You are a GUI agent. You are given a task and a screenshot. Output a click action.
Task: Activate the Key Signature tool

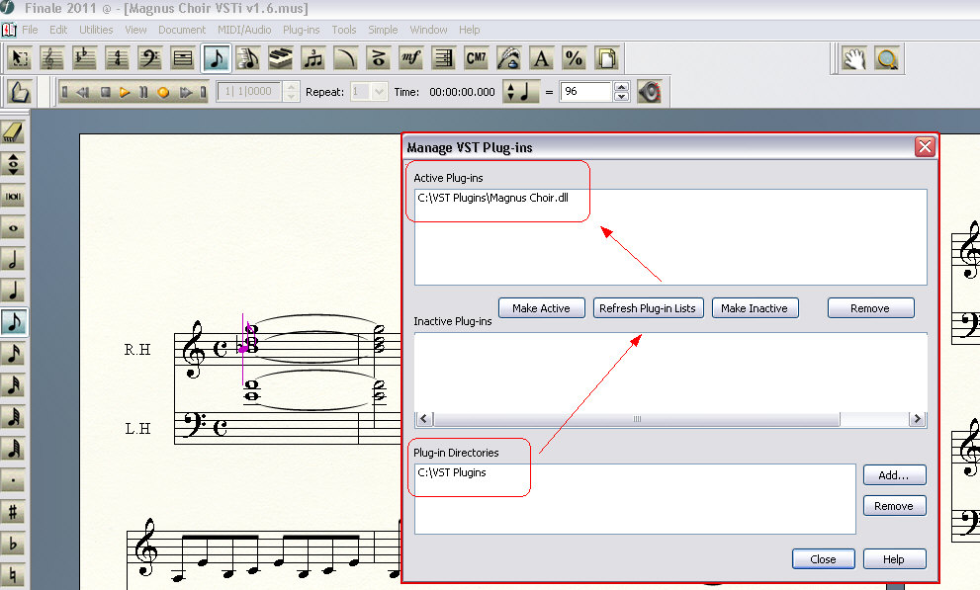pos(84,58)
